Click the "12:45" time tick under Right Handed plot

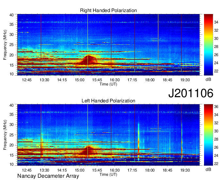(x=27, y=80)
